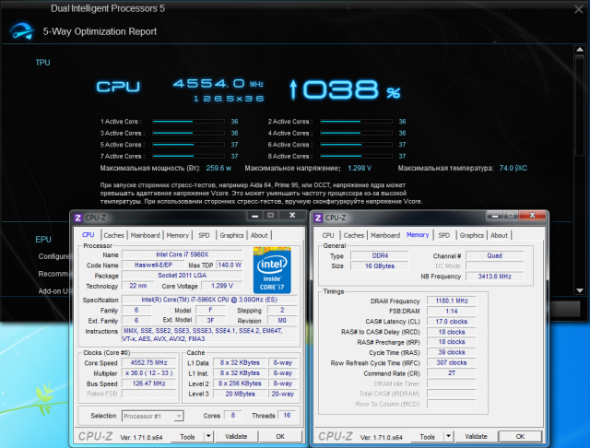The image size is (590, 448).
Task: Click the Bus Speed 126.47 MHz field
Action: 149,383
